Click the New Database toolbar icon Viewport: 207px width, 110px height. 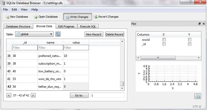click(7, 17)
